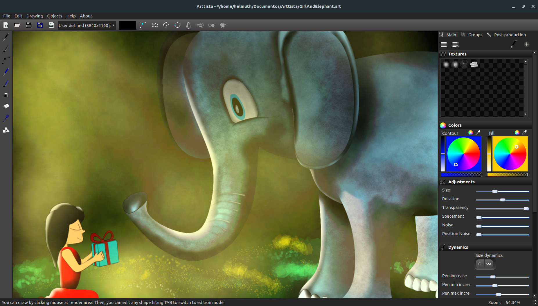
Task: Select the Color picker tool
Action: (x=6, y=118)
